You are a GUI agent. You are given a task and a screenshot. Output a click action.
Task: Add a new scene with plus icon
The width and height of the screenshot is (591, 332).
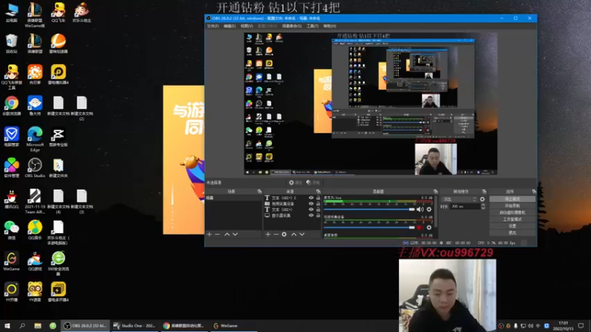pyautogui.click(x=210, y=235)
